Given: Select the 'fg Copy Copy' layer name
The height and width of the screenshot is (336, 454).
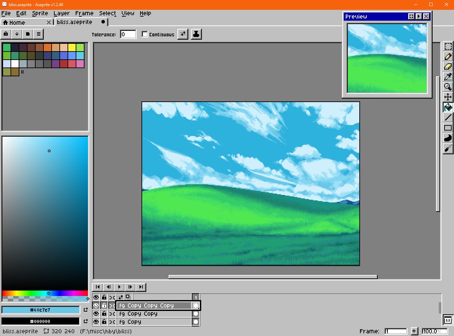Looking at the screenshot, I should [138, 314].
